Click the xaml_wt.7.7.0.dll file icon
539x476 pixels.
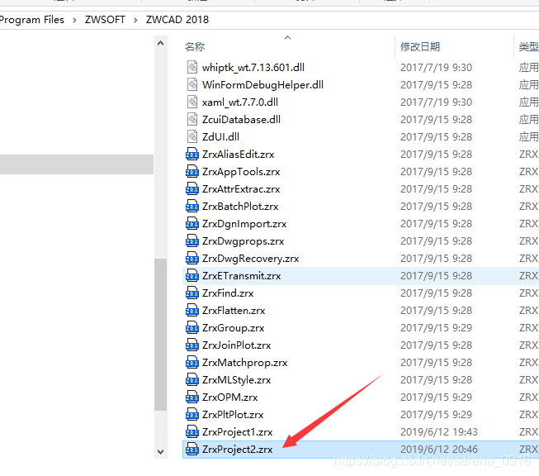(192, 102)
